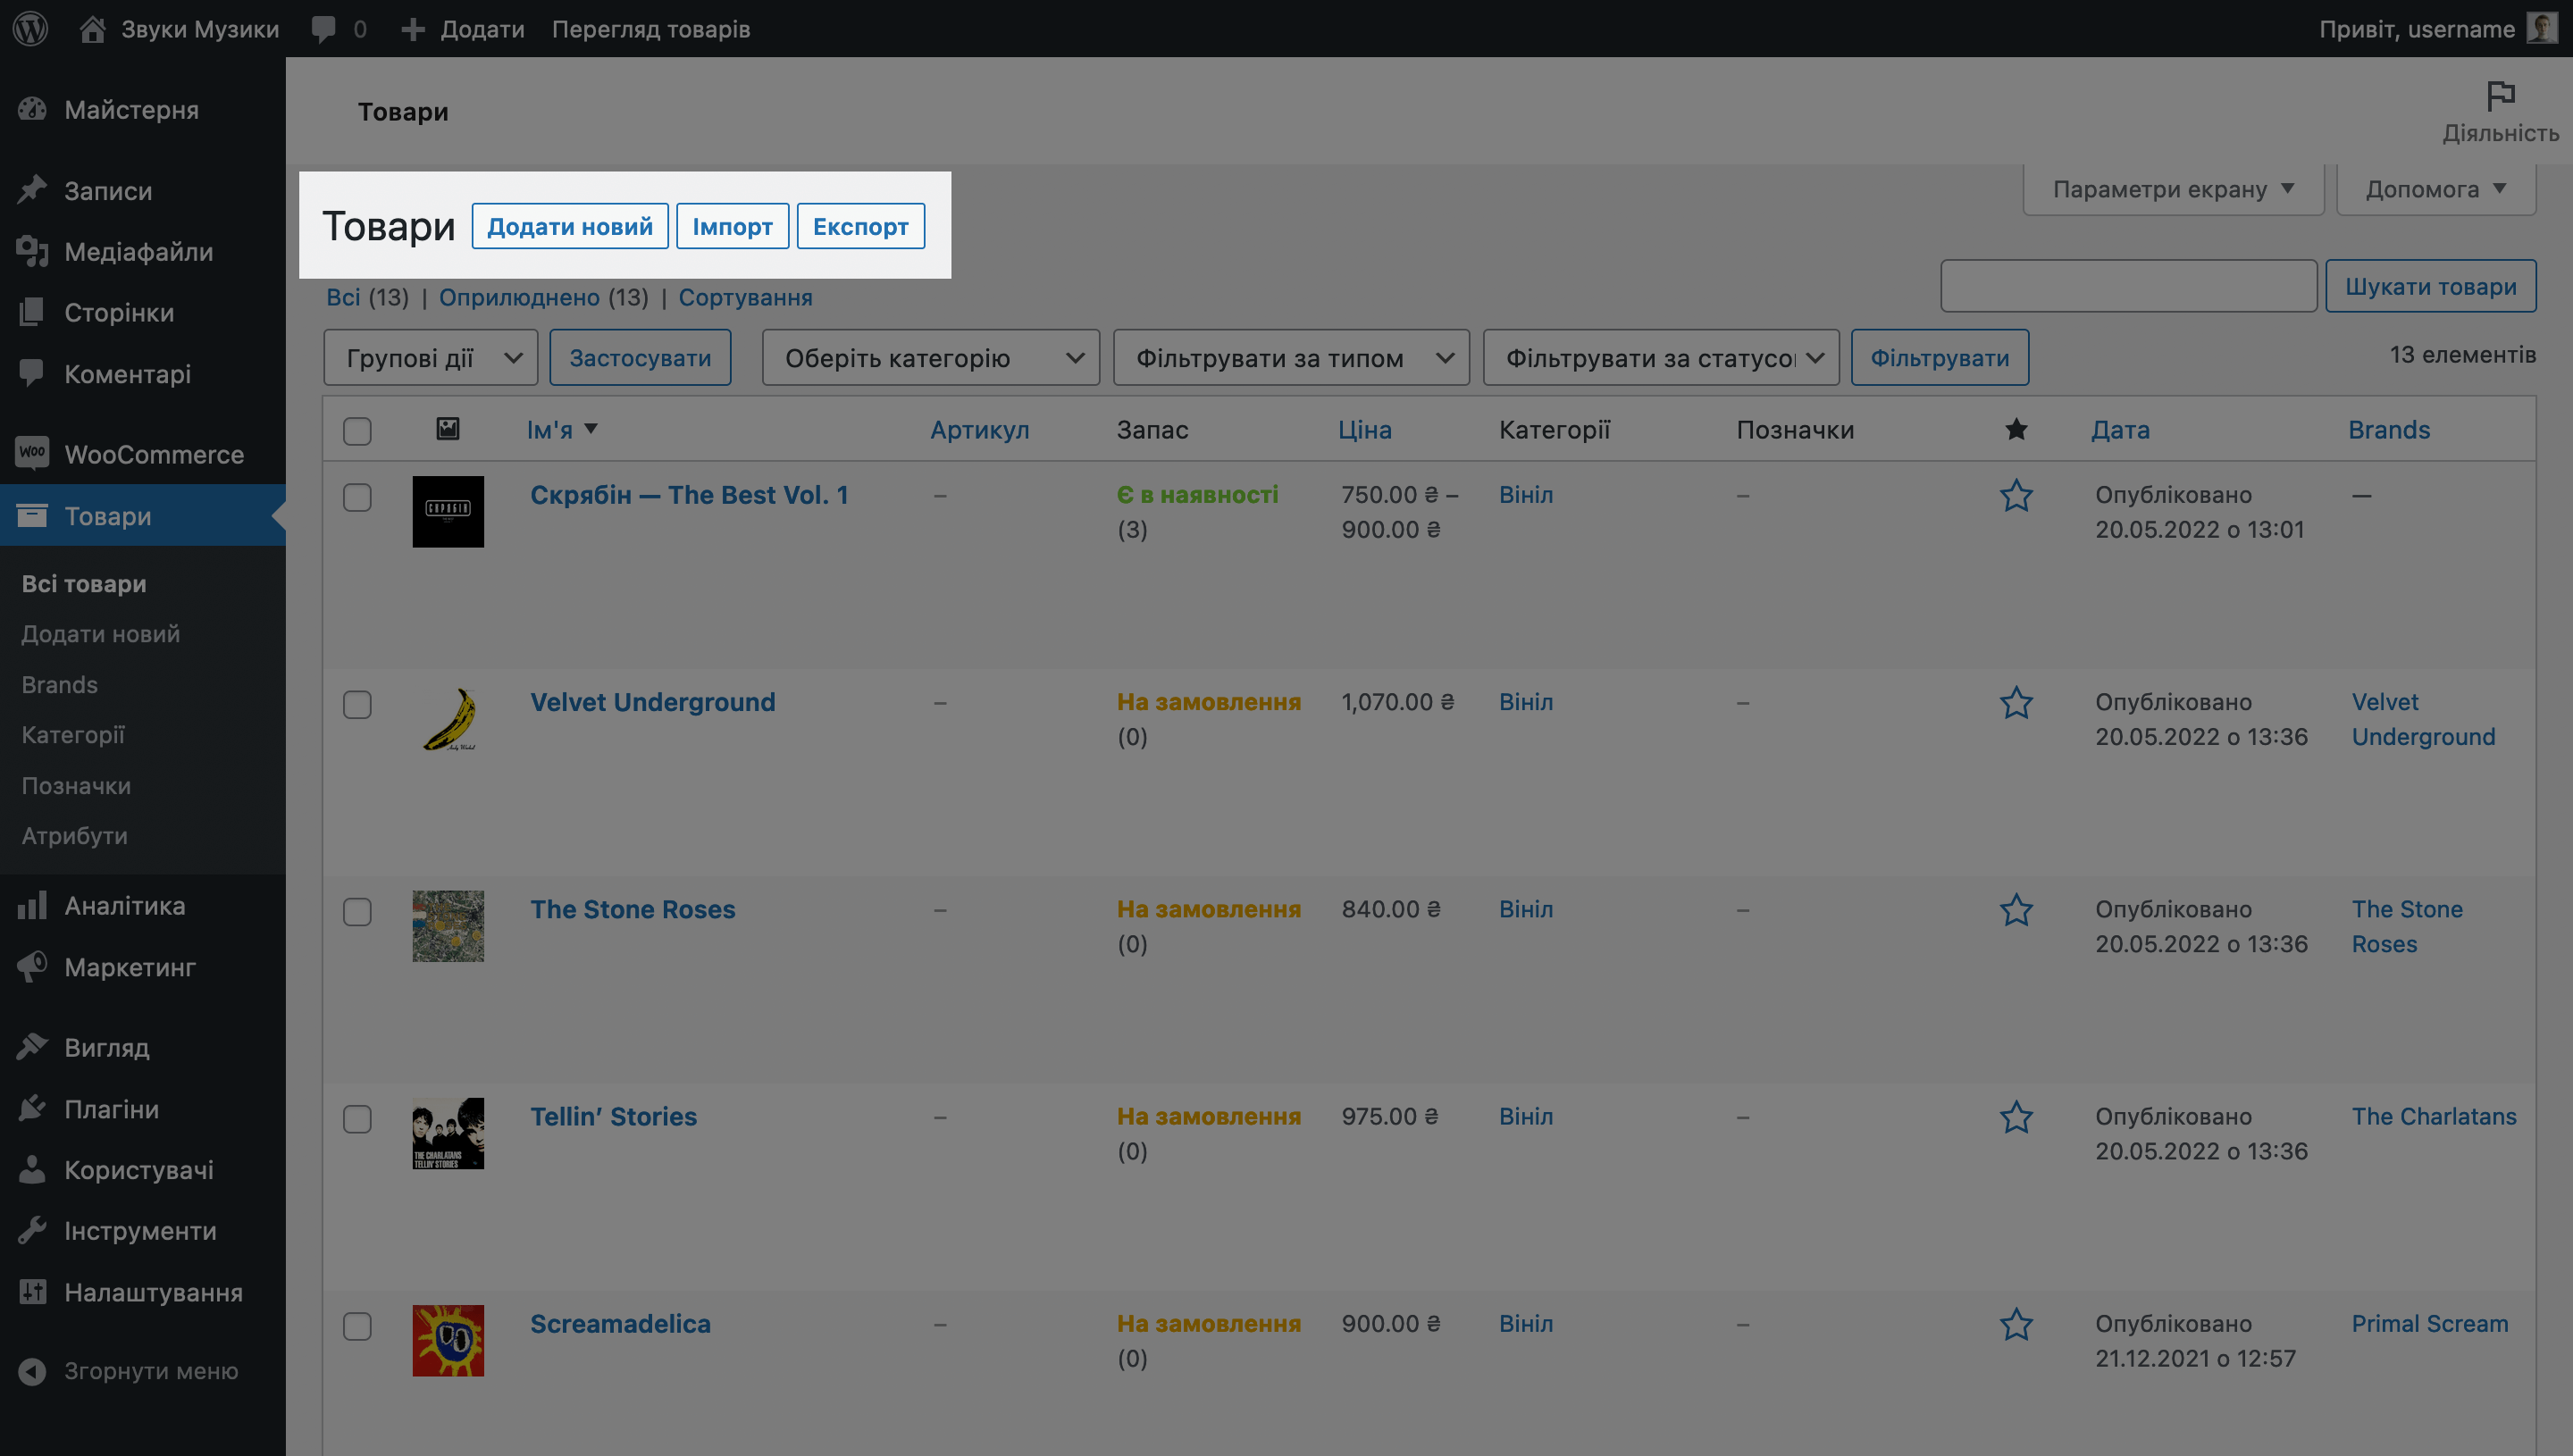Toggle featured star for Tellin' Stories
2573x1456 pixels.
pyautogui.click(x=2016, y=1117)
